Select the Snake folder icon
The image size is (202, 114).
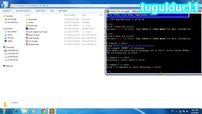27,22
